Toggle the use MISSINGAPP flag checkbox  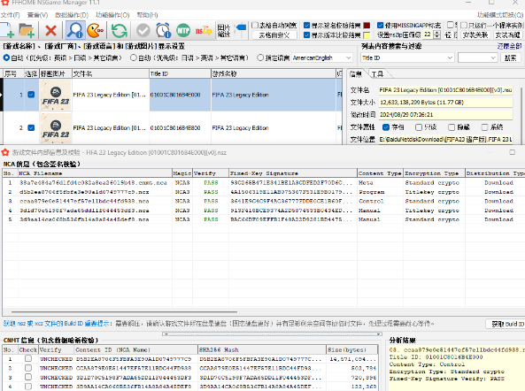(380, 25)
